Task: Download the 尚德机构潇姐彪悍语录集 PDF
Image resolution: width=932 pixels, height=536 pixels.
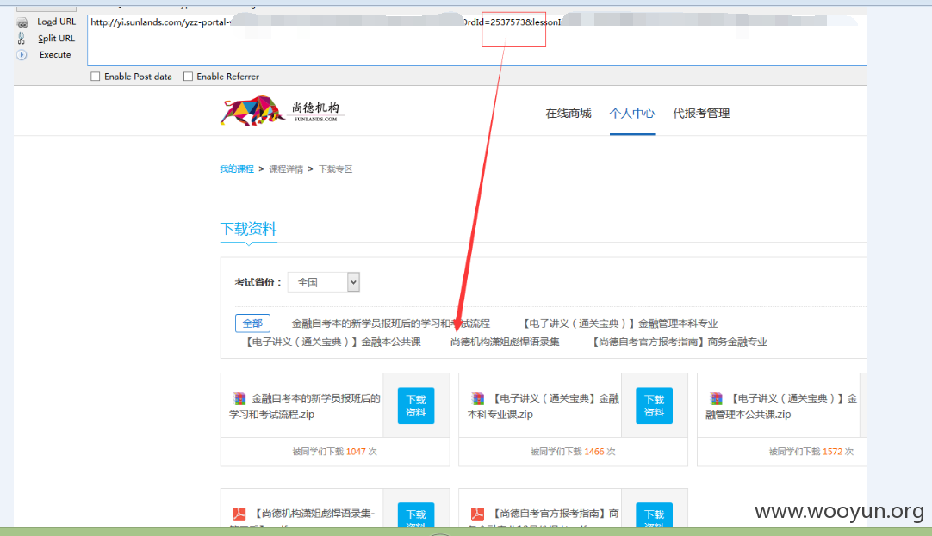Action: [x=416, y=514]
